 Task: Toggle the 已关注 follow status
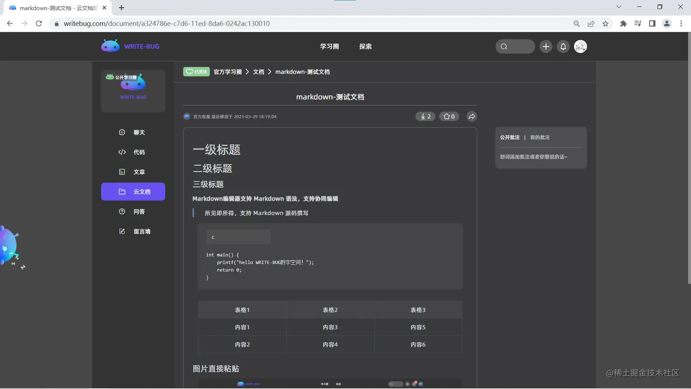click(196, 71)
